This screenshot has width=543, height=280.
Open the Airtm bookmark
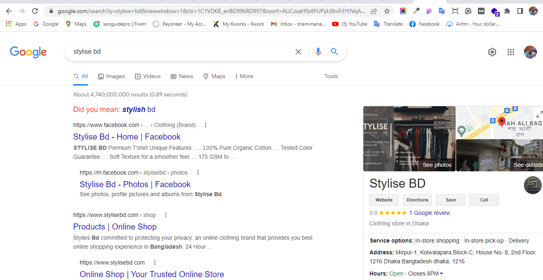coord(473,24)
